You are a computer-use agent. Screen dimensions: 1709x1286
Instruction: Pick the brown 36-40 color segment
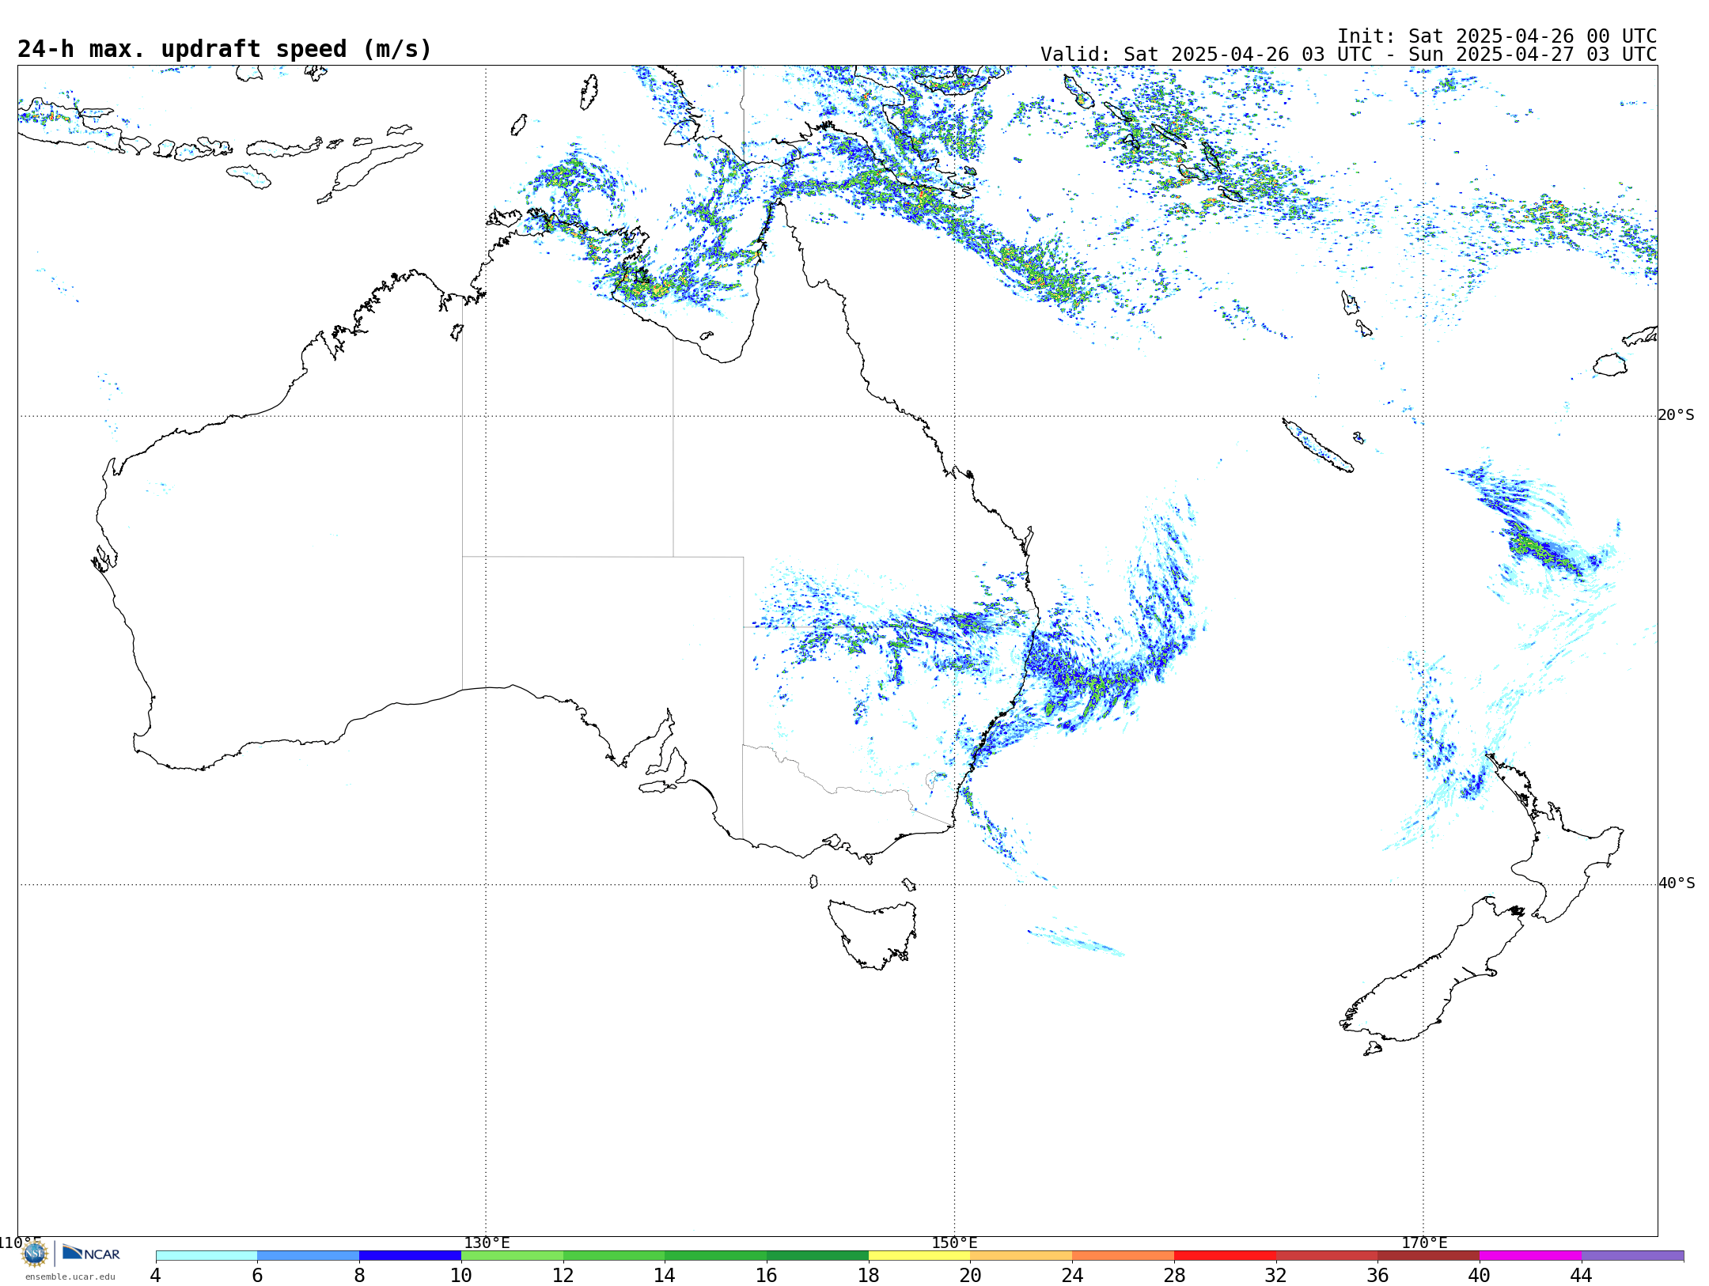pos(1429,1256)
